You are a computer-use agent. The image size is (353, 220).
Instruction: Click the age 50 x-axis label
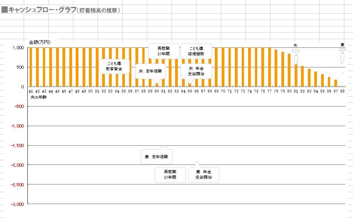point(90,92)
